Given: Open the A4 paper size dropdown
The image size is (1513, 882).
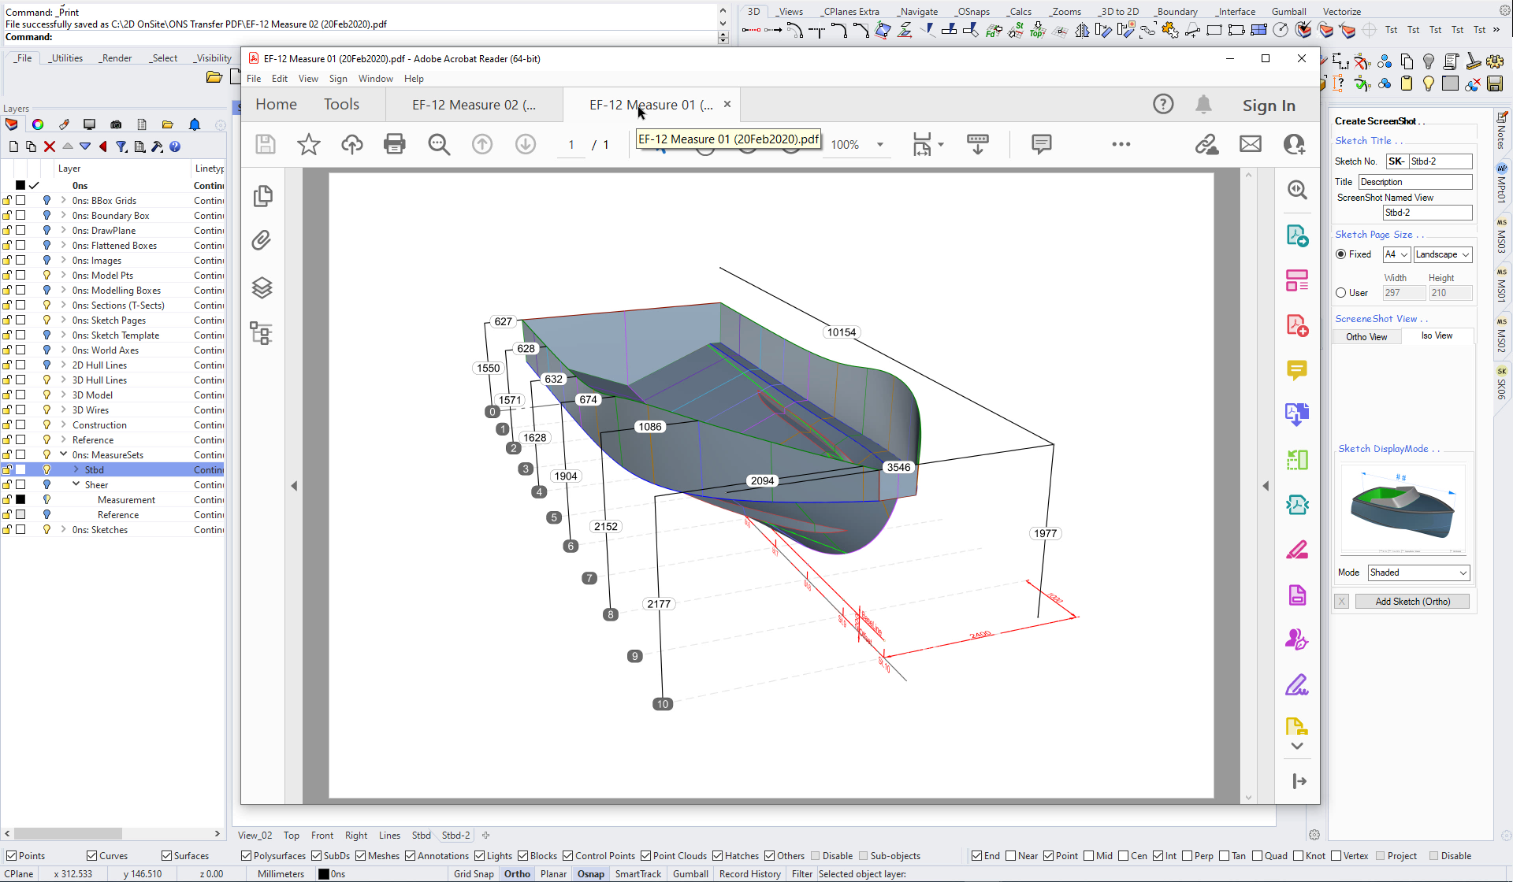Looking at the screenshot, I should [1396, 254].
